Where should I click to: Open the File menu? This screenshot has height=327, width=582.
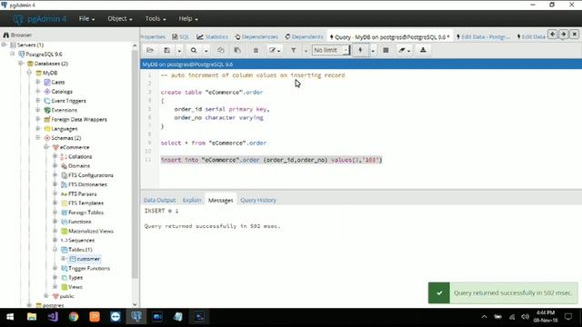pyautogui.click(x=86, y=18)
